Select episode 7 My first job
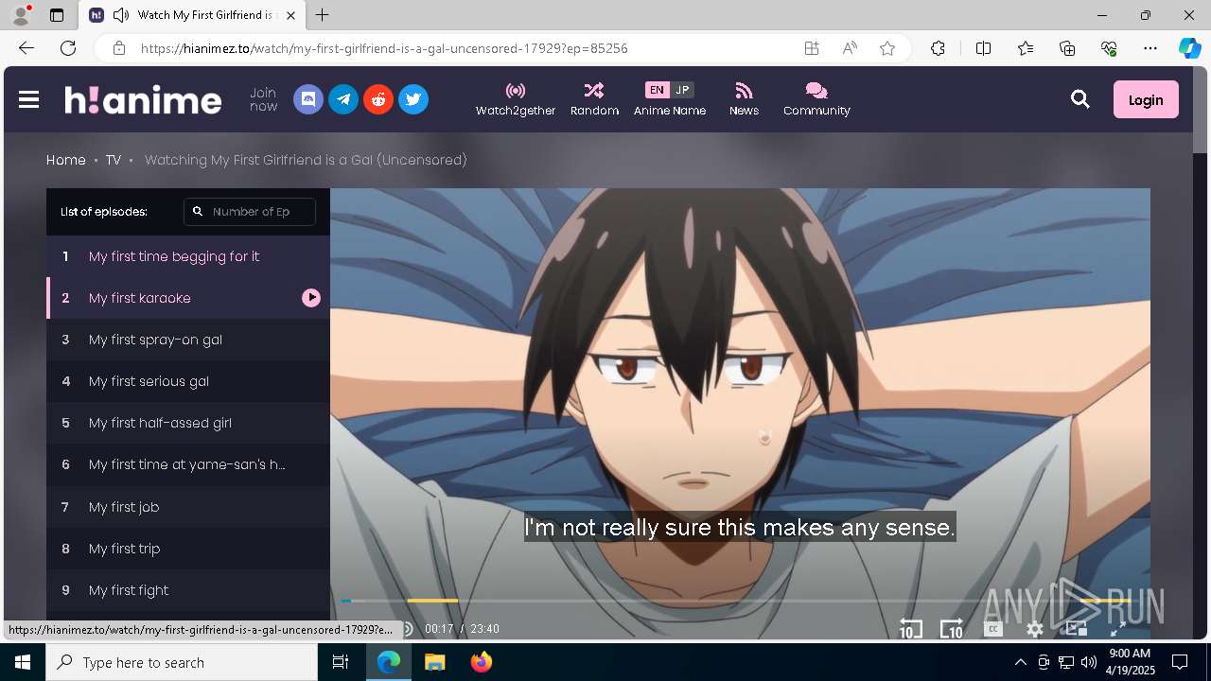Viewport: 1211px width, 681px height. [x=188, y=507]
